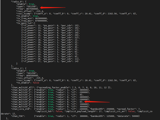Select the bandwidth value 250000

pos(109,109)
